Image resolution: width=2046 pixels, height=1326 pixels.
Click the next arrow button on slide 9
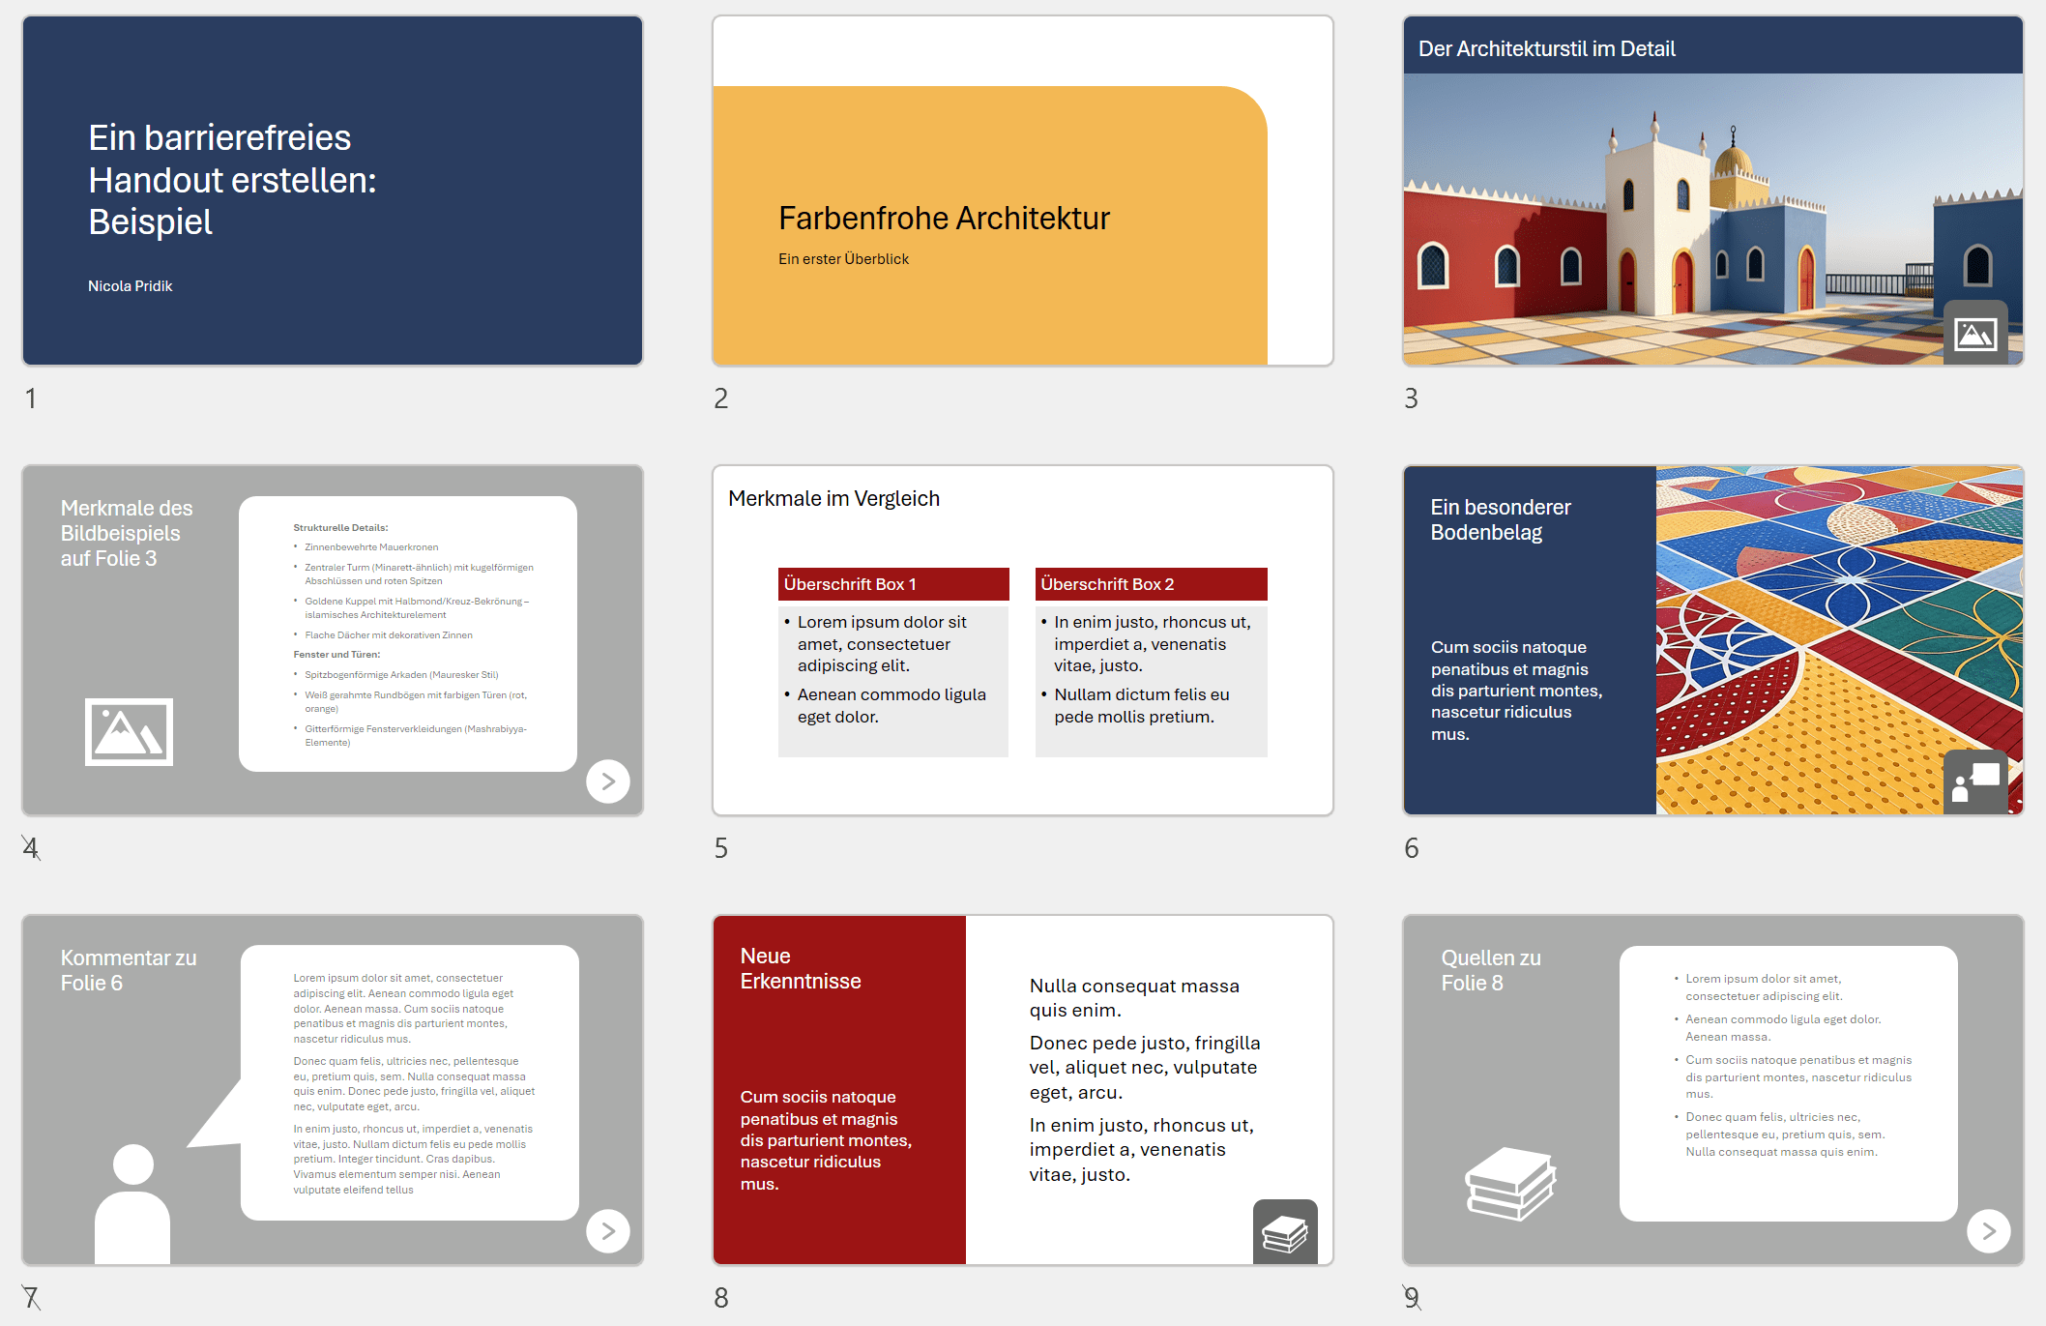coord(1989,1231)
